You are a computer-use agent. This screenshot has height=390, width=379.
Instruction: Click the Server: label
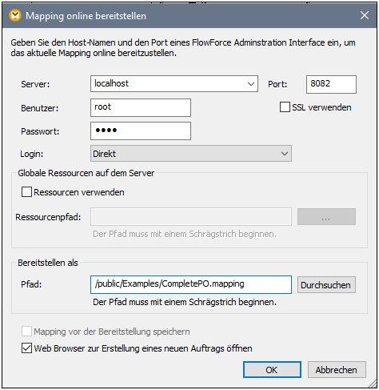[x=35, y=84]
